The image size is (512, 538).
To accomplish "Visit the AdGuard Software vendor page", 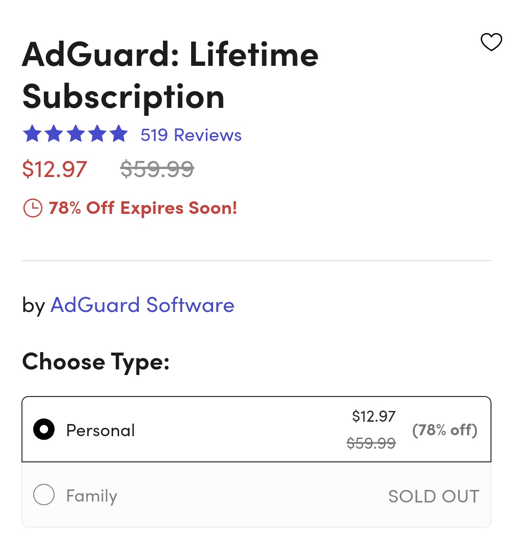I will (142, 305).
